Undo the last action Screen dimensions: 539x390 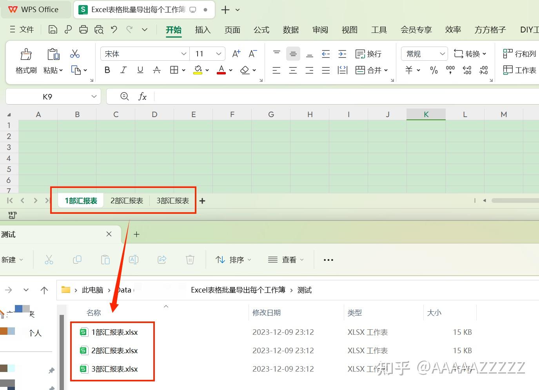coord(114,29)
